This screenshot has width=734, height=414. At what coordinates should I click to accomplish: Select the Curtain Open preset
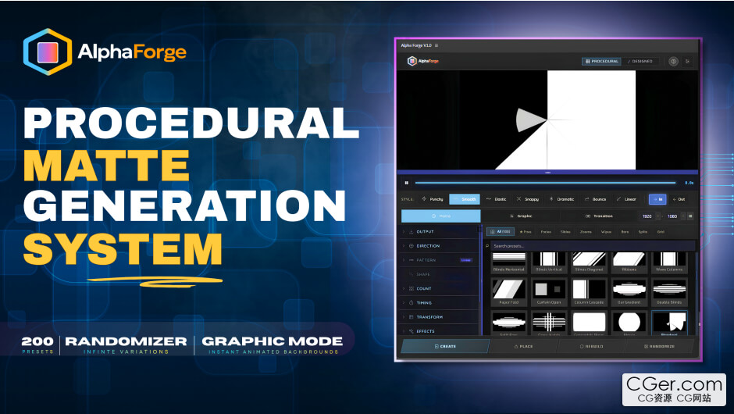[549, 291]
